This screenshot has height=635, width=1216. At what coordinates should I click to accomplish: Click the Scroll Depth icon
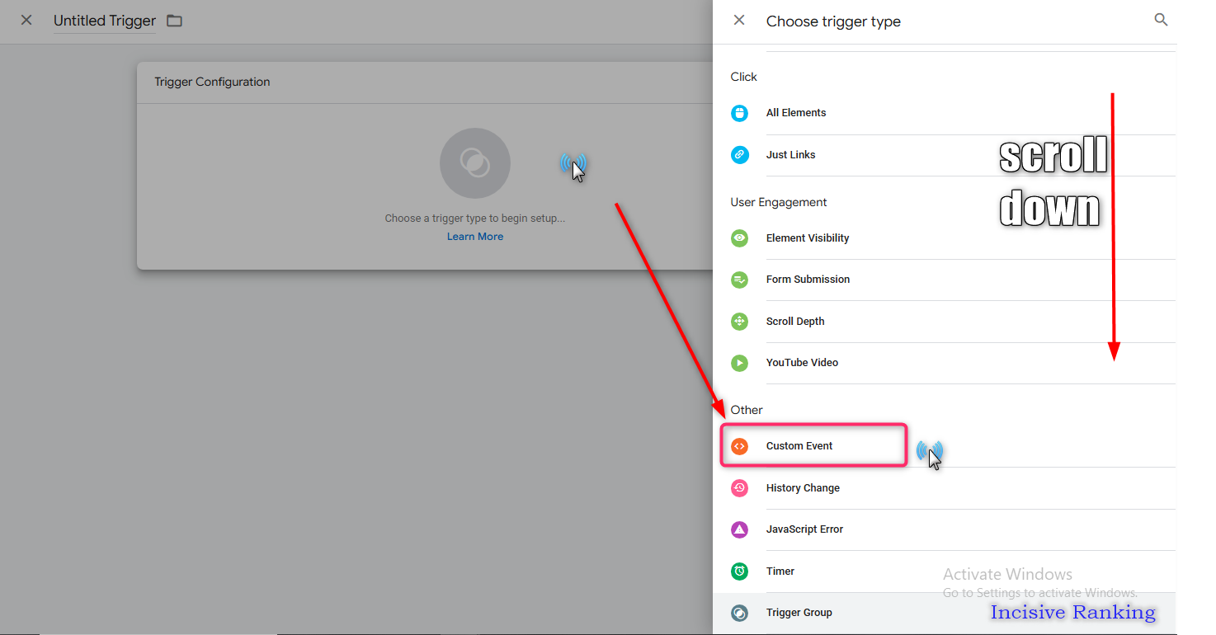pyautogui.click(x=740, y=322)
